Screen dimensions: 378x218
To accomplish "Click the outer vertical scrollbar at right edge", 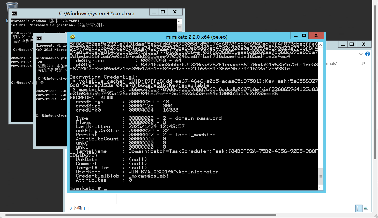I will coord(375,82).
